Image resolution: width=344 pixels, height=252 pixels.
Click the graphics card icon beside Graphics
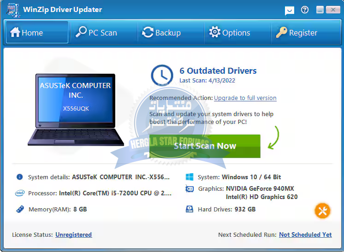190,188
